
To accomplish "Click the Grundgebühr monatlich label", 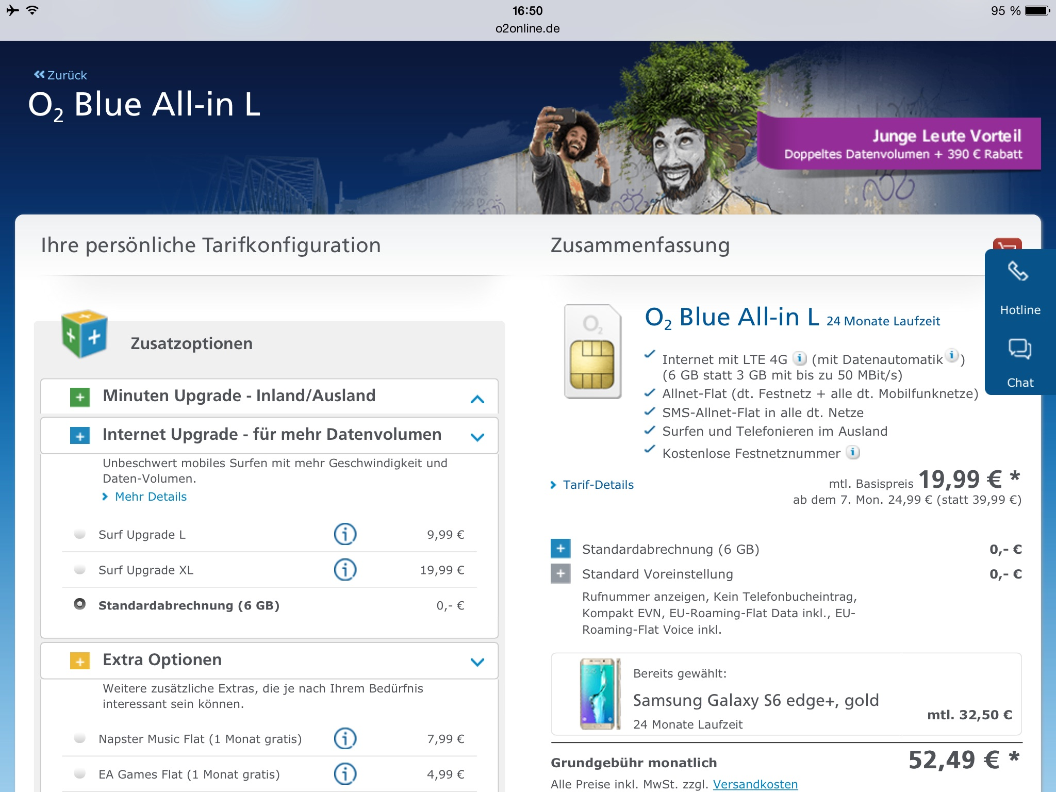I will [x=634, y=763].
